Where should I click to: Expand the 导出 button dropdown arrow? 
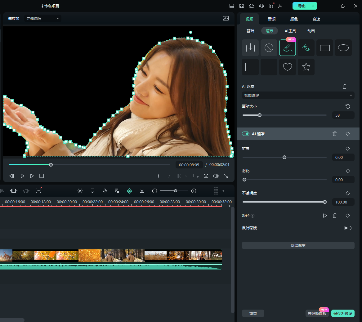click(313, 6)
